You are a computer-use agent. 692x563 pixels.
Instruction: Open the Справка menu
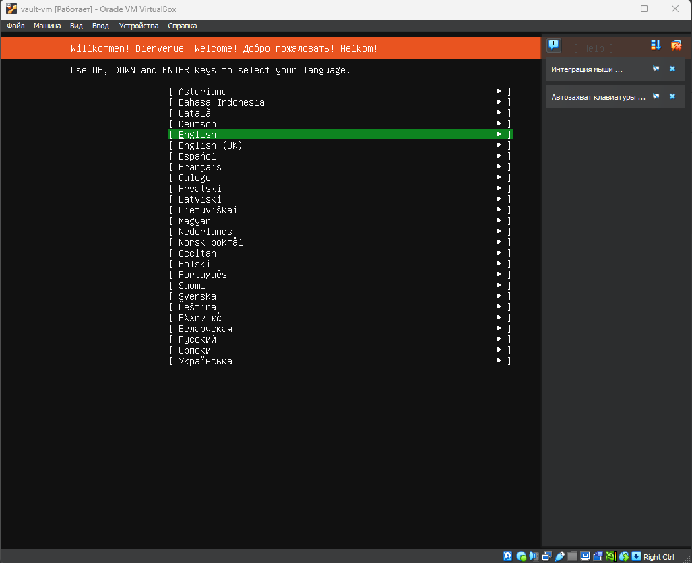[x=183, y=26]
